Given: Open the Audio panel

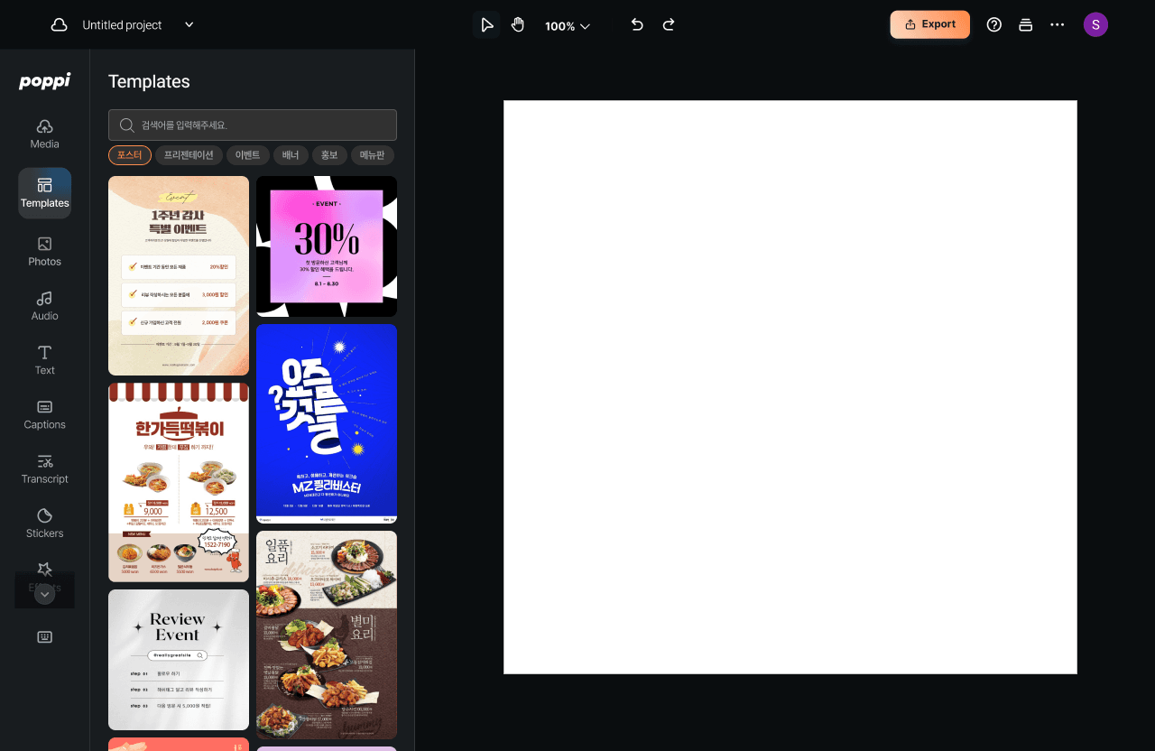Looking at the screenshot, I should coord(45,306).
